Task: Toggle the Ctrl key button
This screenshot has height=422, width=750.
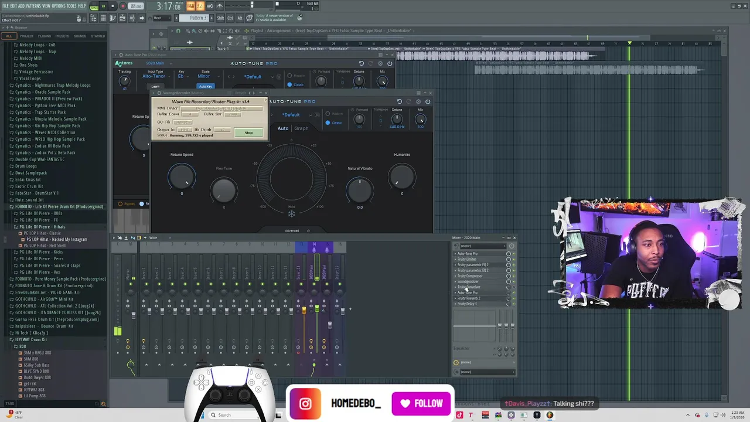Action: [230, 18]
